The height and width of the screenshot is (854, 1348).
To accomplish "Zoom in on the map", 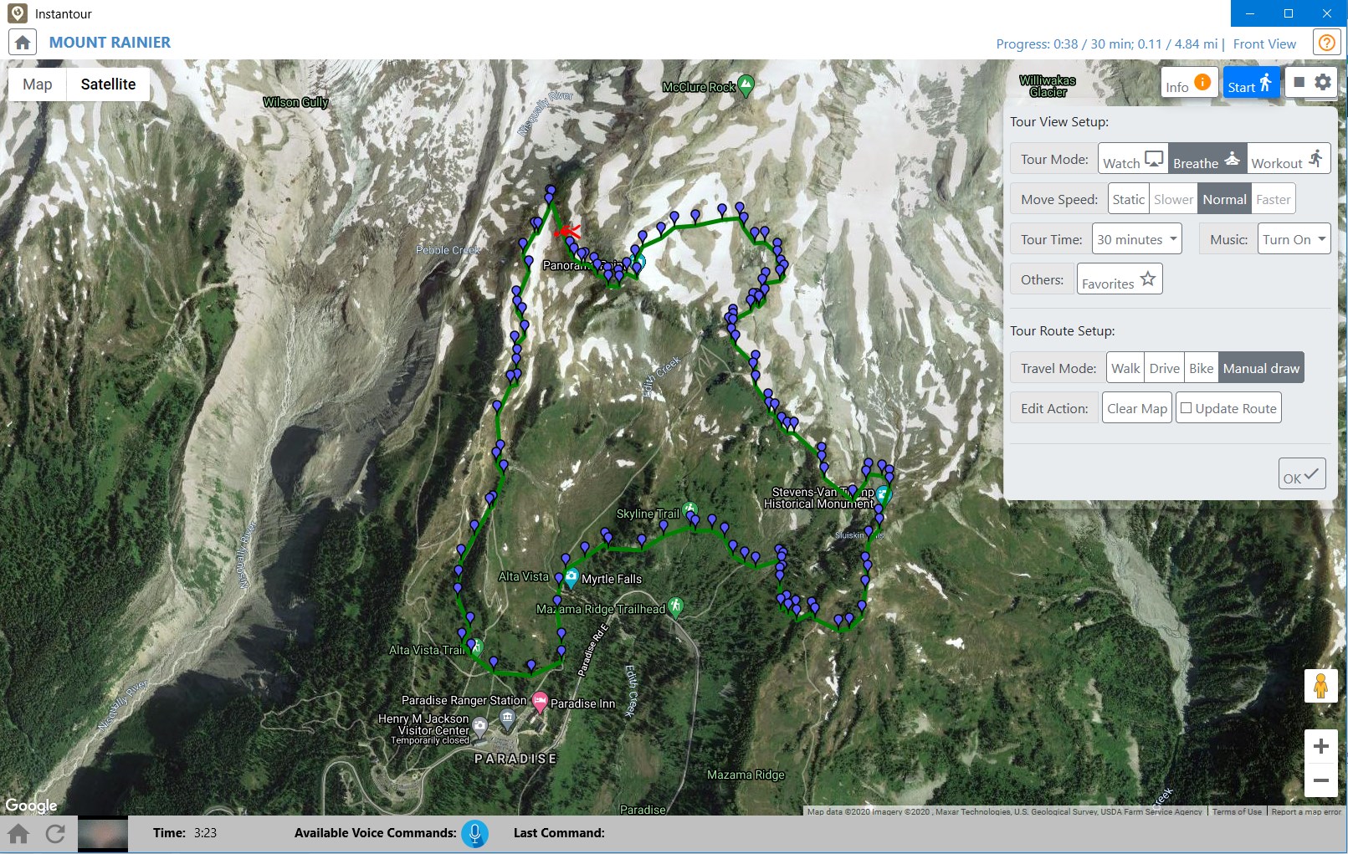I will tap(1321, 746).
